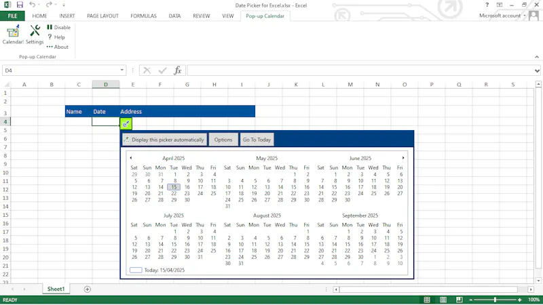The width and height of the screenshot is (543, 305).
Task: Toggle Display this picker automatically
Action: point(164,140)
